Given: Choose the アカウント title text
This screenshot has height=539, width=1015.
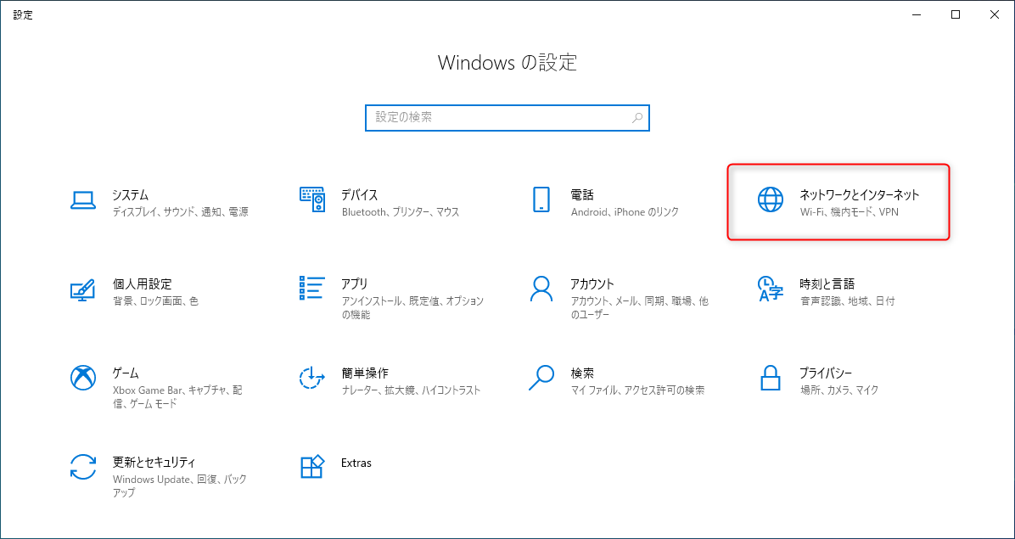Looking at the screenshot, I should (x=592, y=284).
